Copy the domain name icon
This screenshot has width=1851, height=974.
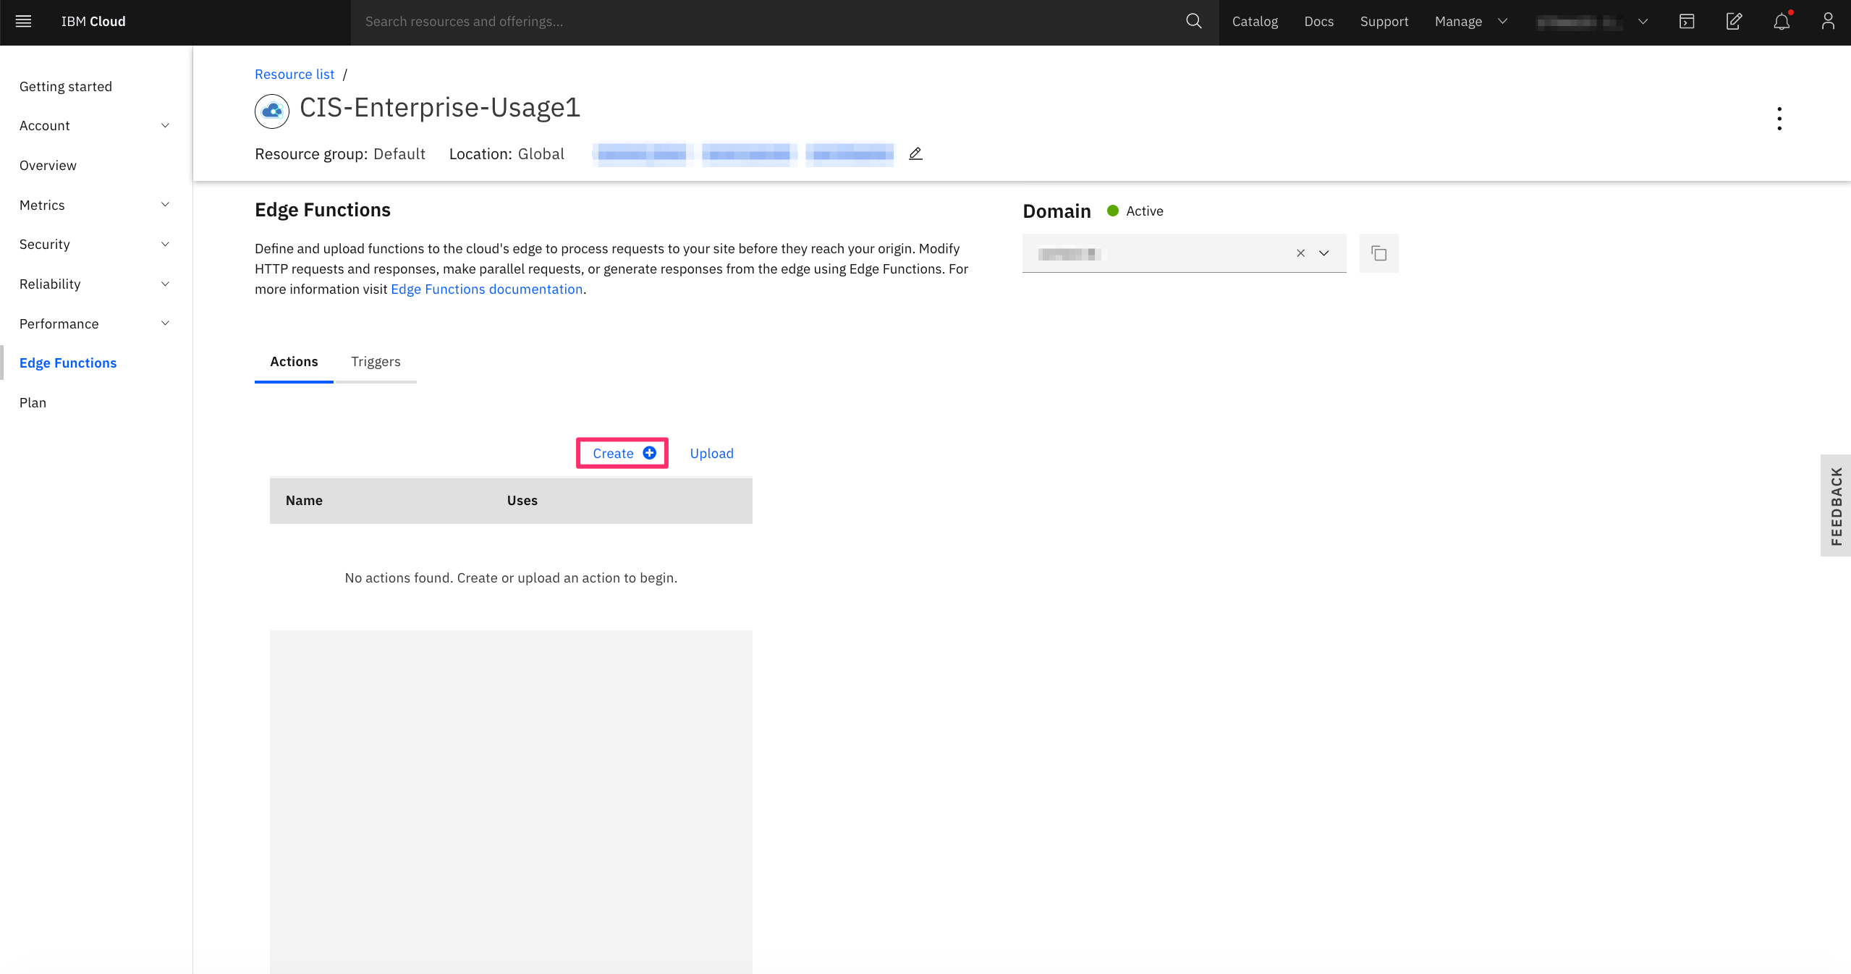pyautogui.click(x=1379, y=253)
